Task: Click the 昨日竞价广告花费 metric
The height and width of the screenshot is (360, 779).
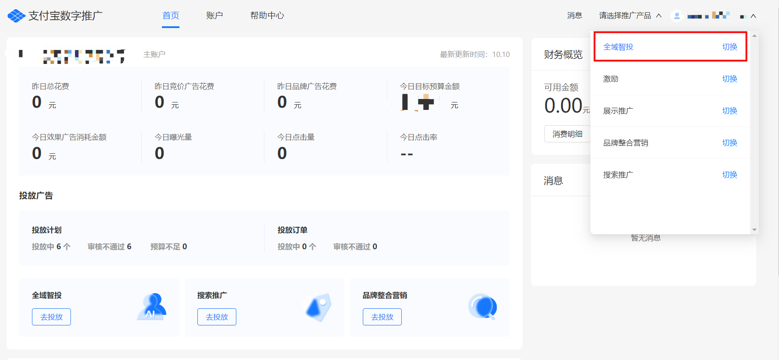Action: [x=184, y=96]
